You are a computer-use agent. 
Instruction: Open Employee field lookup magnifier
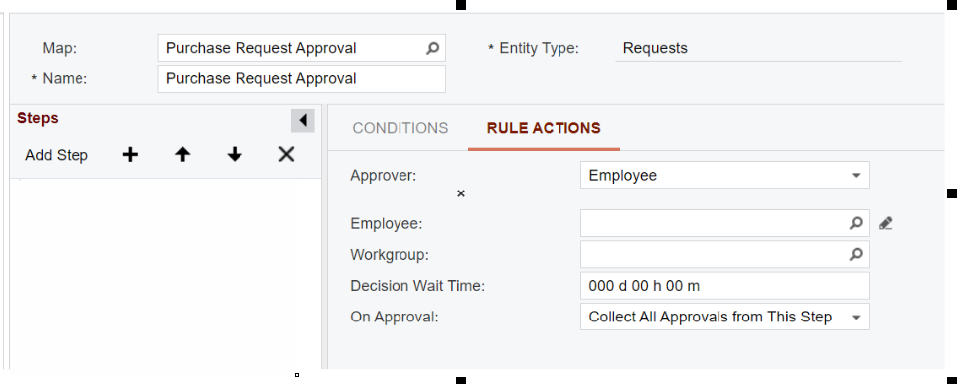coord(856,223)
